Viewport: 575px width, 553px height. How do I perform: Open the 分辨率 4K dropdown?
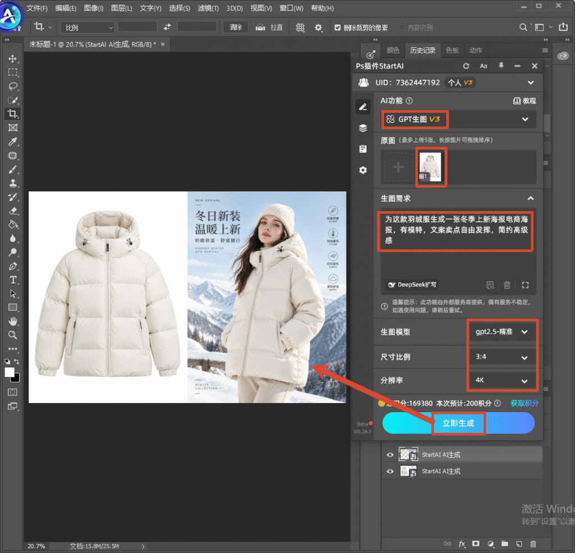[501, 380]
